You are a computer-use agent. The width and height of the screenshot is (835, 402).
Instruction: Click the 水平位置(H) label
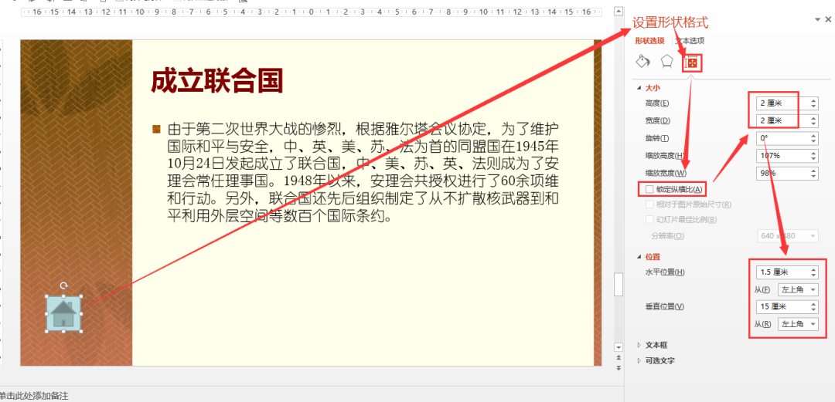(x=665, y=272)
